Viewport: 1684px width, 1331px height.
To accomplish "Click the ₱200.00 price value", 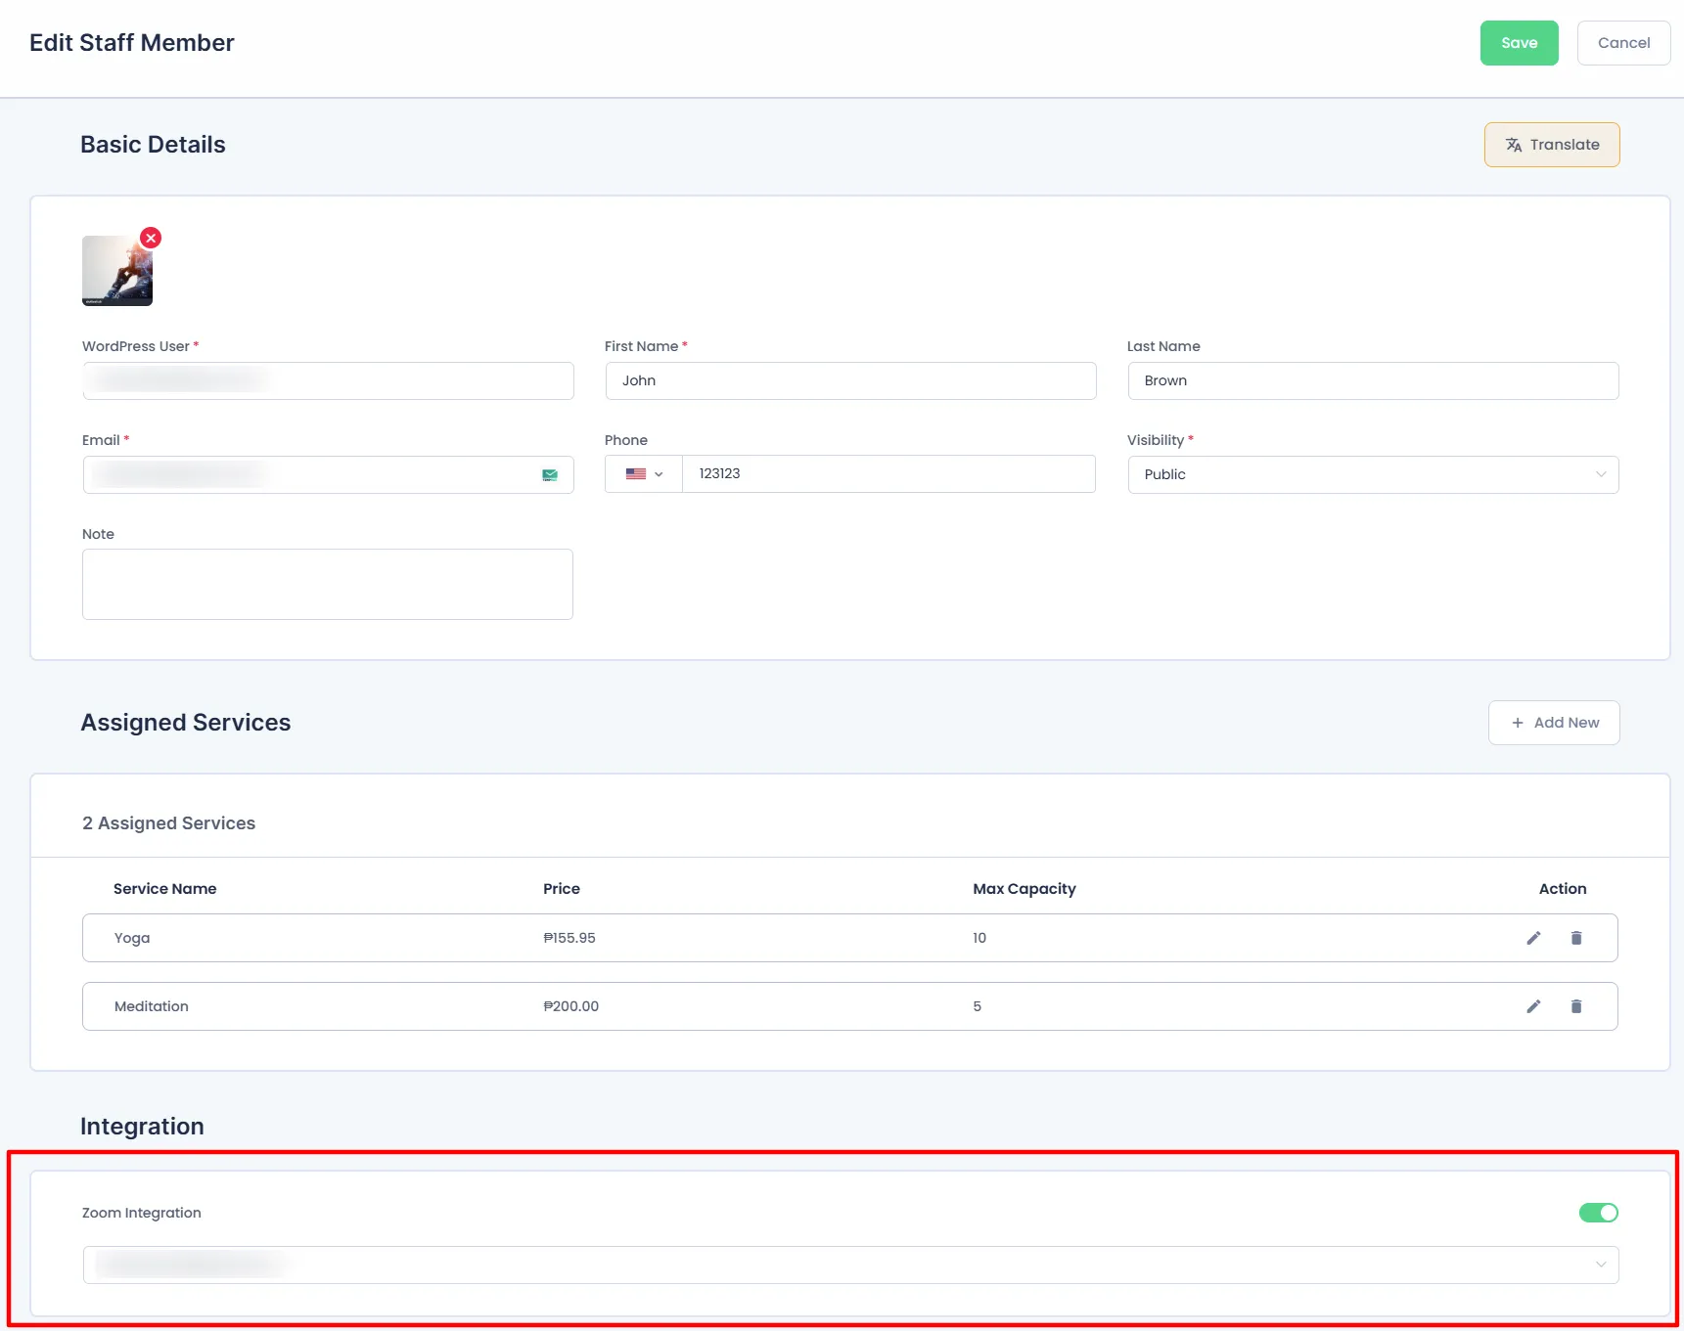I will tap(571, 1006).
